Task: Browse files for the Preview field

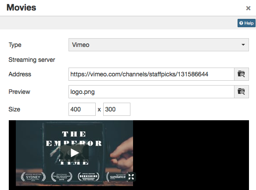Action: coord(242,92)
